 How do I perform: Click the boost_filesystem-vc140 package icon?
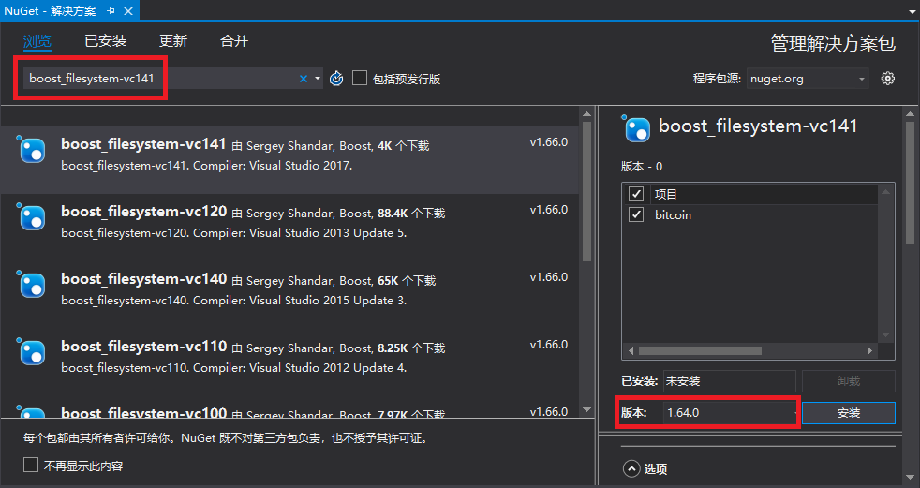coord(31,285)
